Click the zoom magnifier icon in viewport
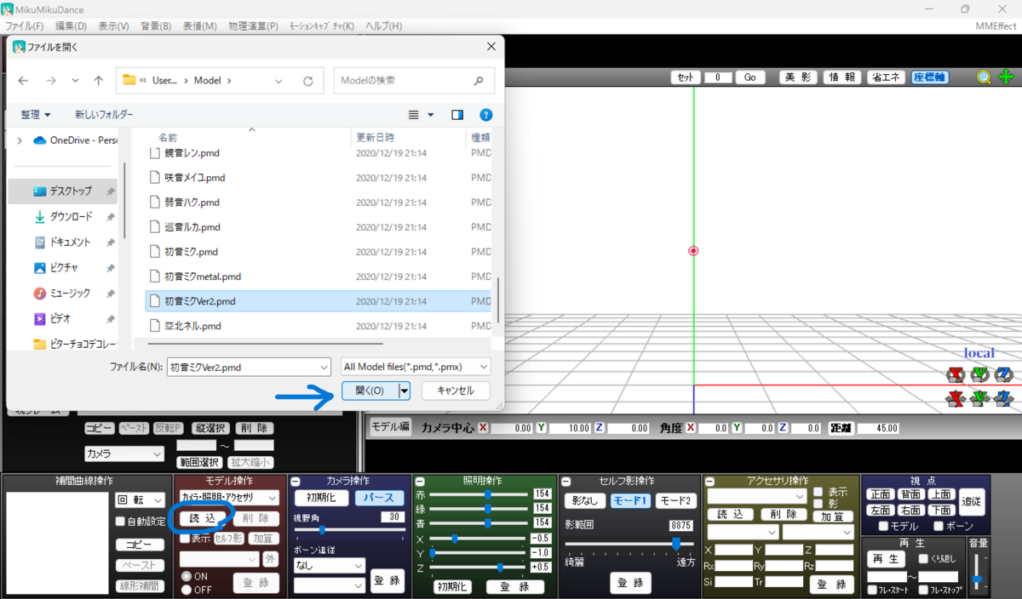Screen dimensions: 1022x599 (985, 77)
